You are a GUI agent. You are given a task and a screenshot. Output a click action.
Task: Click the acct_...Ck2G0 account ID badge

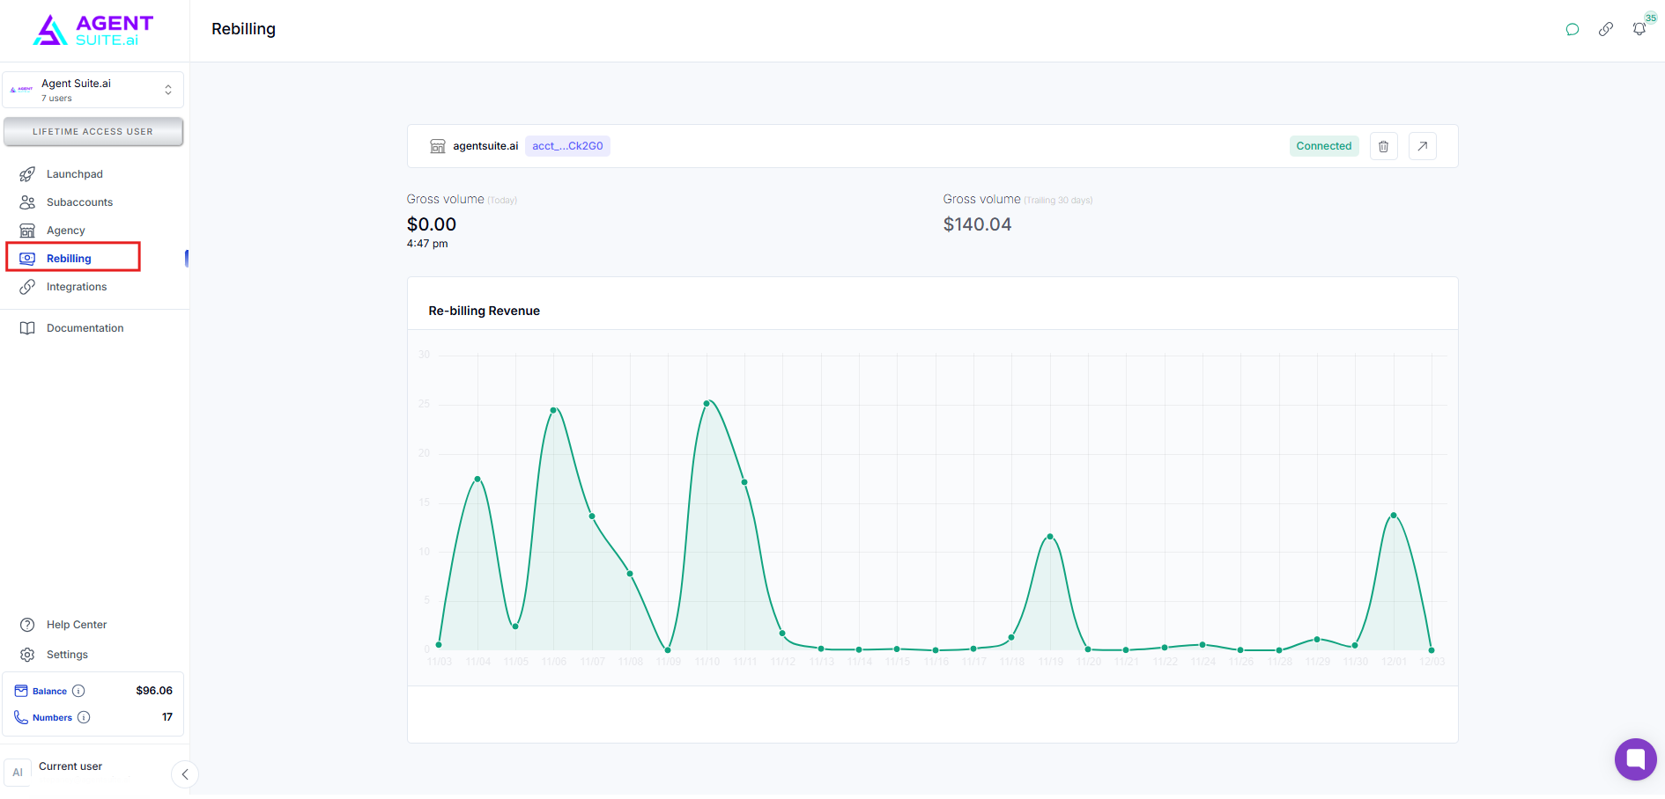tap(567, 146)
